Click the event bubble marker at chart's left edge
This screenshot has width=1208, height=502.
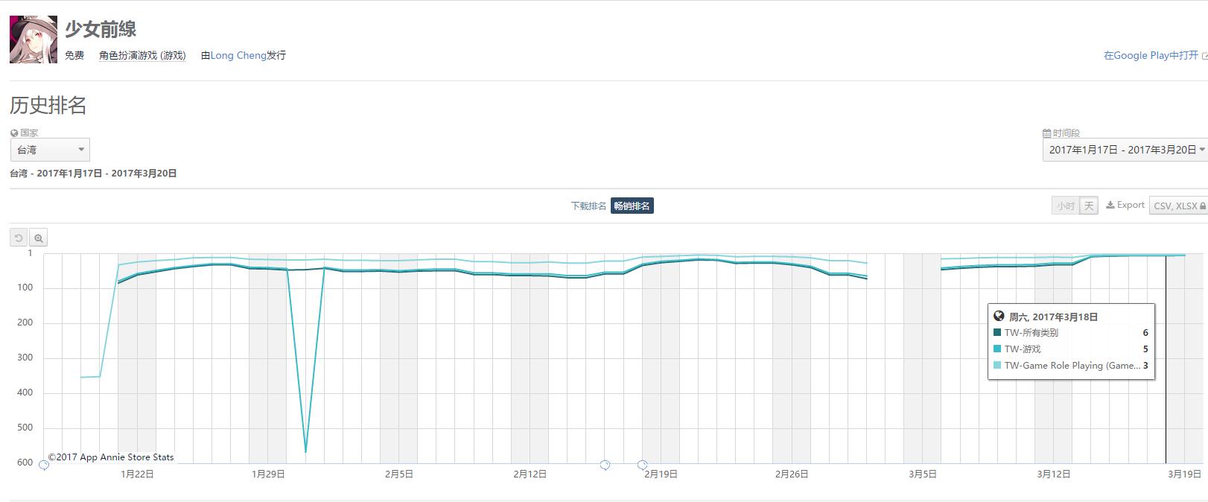click(44, 466)
